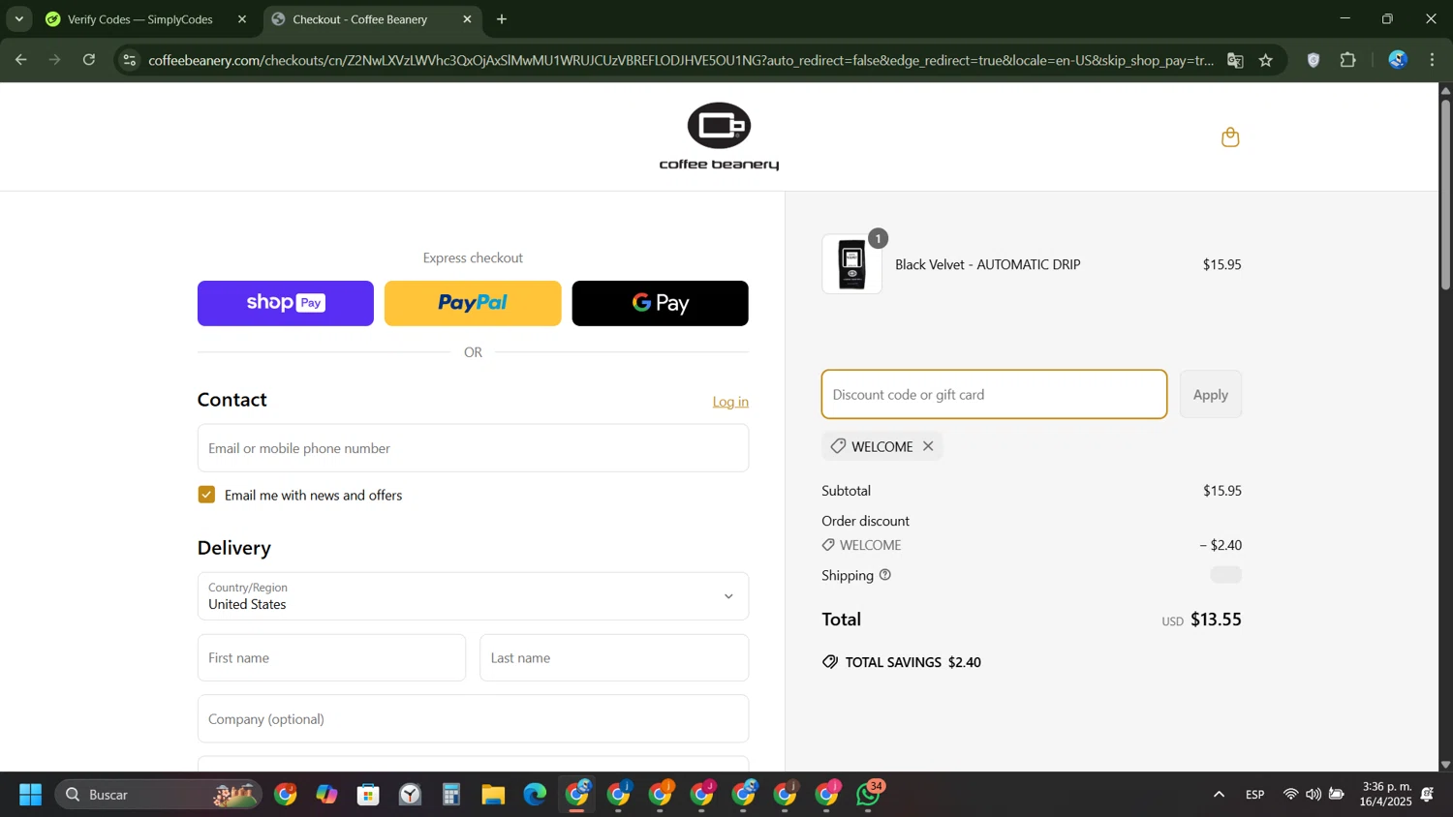Switch to Verify Codes — SimplyCodes tab

pyautogui.click(x=140, y=19)
